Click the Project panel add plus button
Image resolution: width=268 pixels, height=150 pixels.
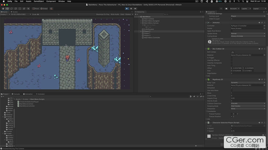coord(2,97)
